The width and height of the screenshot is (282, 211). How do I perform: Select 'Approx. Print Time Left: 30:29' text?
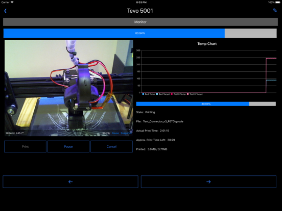pos(155,140)
